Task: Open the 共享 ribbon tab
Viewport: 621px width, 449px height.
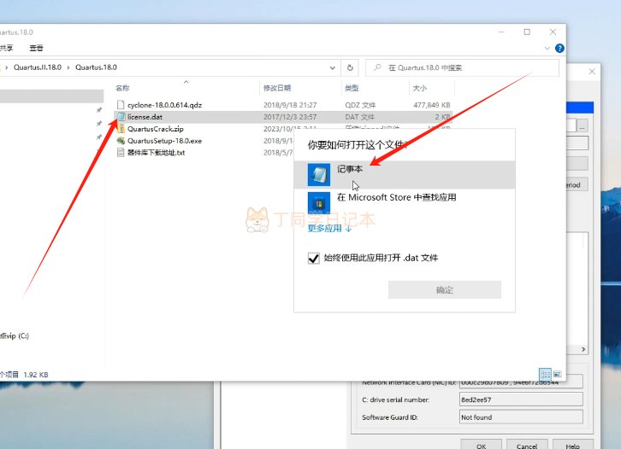Action: 6,48
